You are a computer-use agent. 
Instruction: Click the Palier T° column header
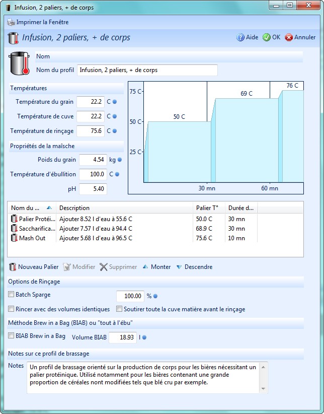(208, 208)
